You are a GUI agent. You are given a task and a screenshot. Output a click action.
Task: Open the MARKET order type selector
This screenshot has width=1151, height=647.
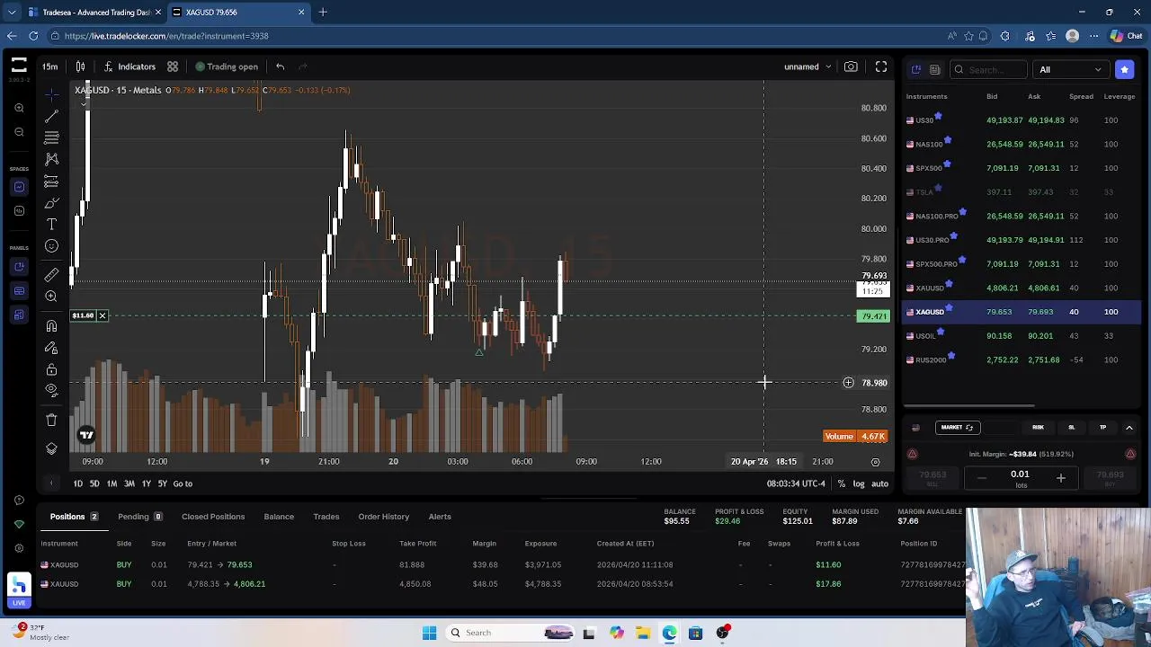pos(957,428)
